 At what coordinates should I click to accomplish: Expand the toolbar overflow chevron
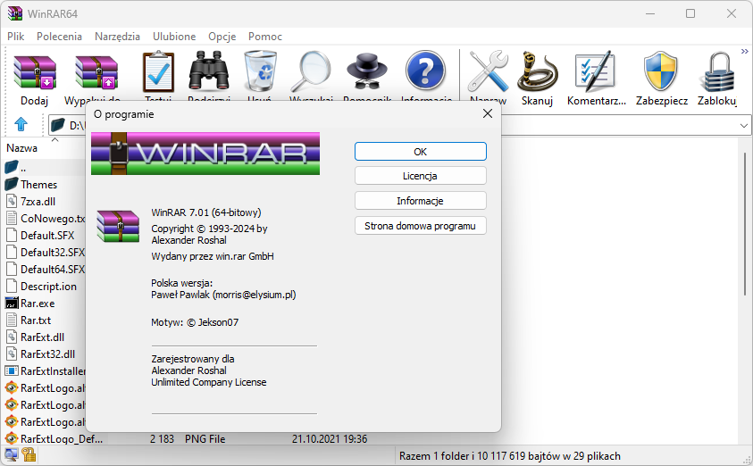point(744,52)
